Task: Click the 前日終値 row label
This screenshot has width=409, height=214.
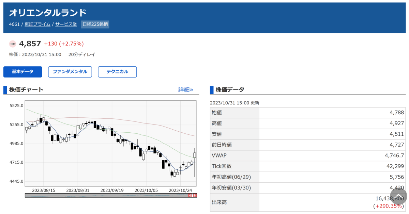Action: [x=222, y=145]
